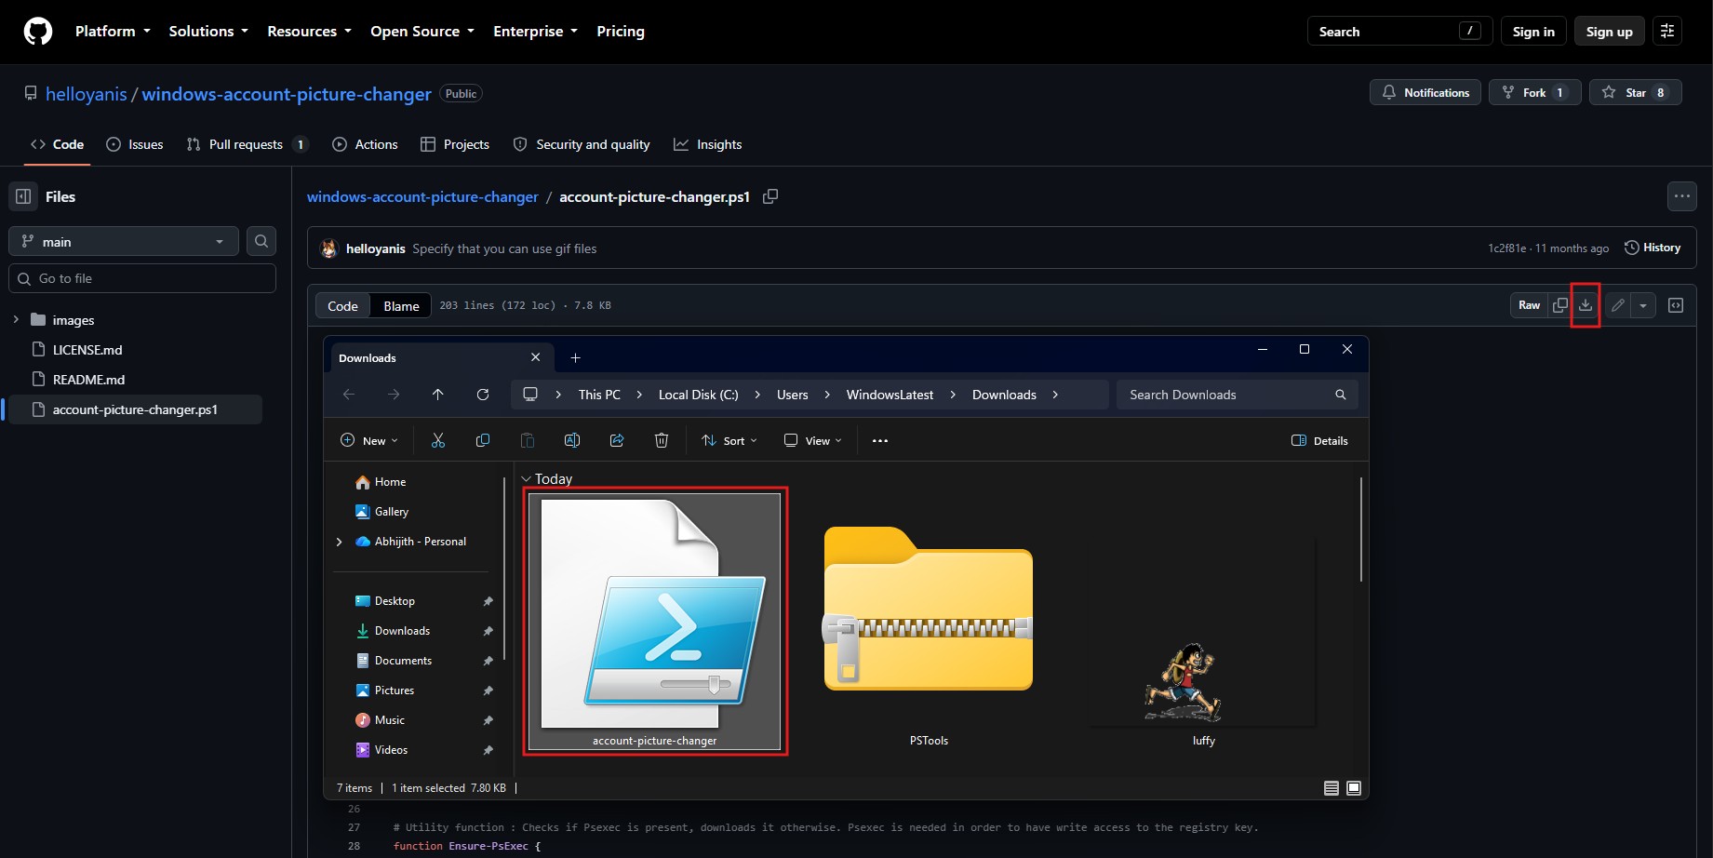Switch to Code view toggle
This screenshot has height=858, width=1713.
(342, 305)
